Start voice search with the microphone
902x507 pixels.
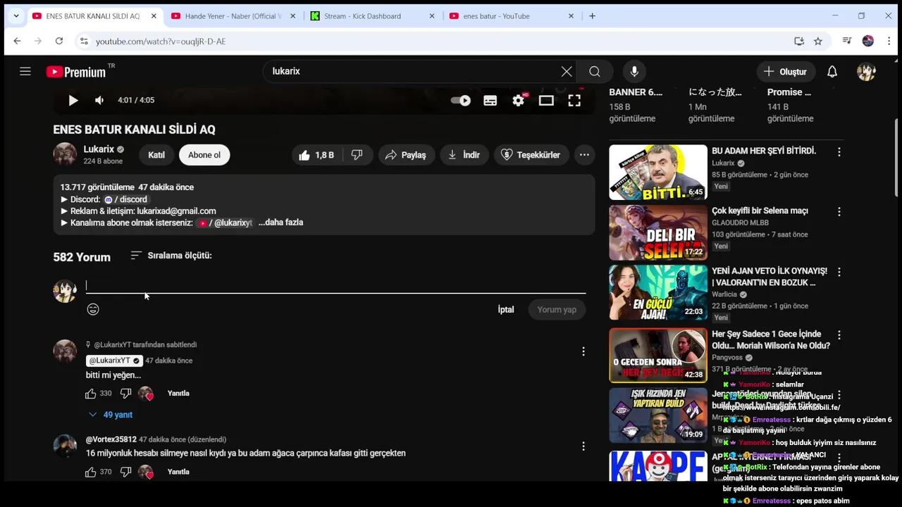point(634,71)
